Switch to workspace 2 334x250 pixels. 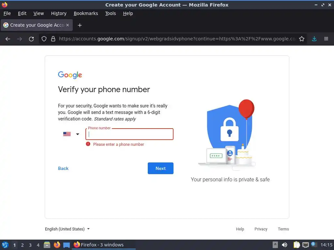click(x=23, y=245)
